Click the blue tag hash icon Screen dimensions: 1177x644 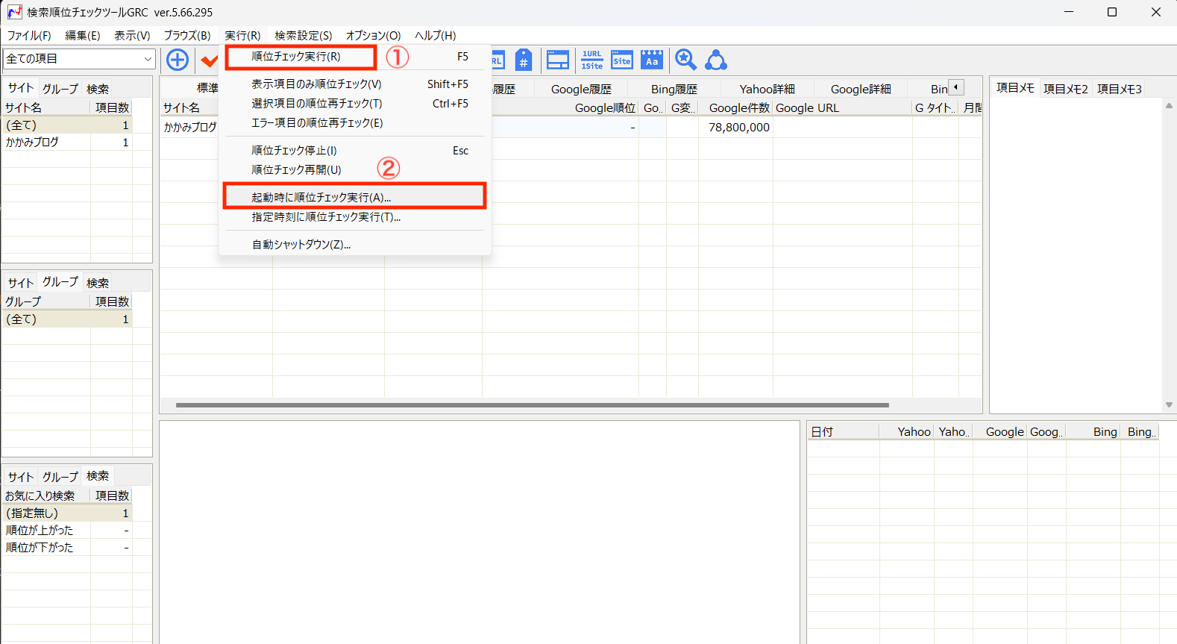pos(524,60)
